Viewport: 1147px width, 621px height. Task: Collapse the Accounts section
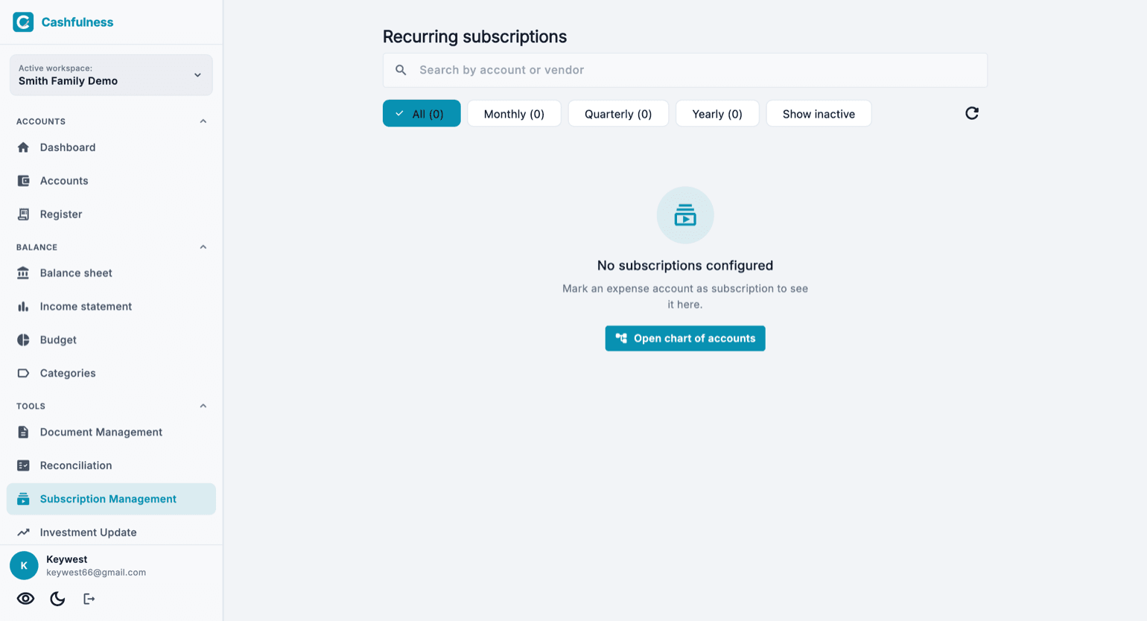(203, 121)
